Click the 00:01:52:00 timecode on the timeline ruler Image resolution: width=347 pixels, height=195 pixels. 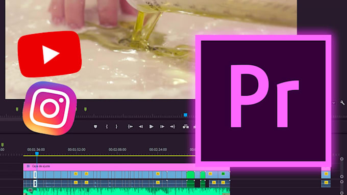(77, 150)
